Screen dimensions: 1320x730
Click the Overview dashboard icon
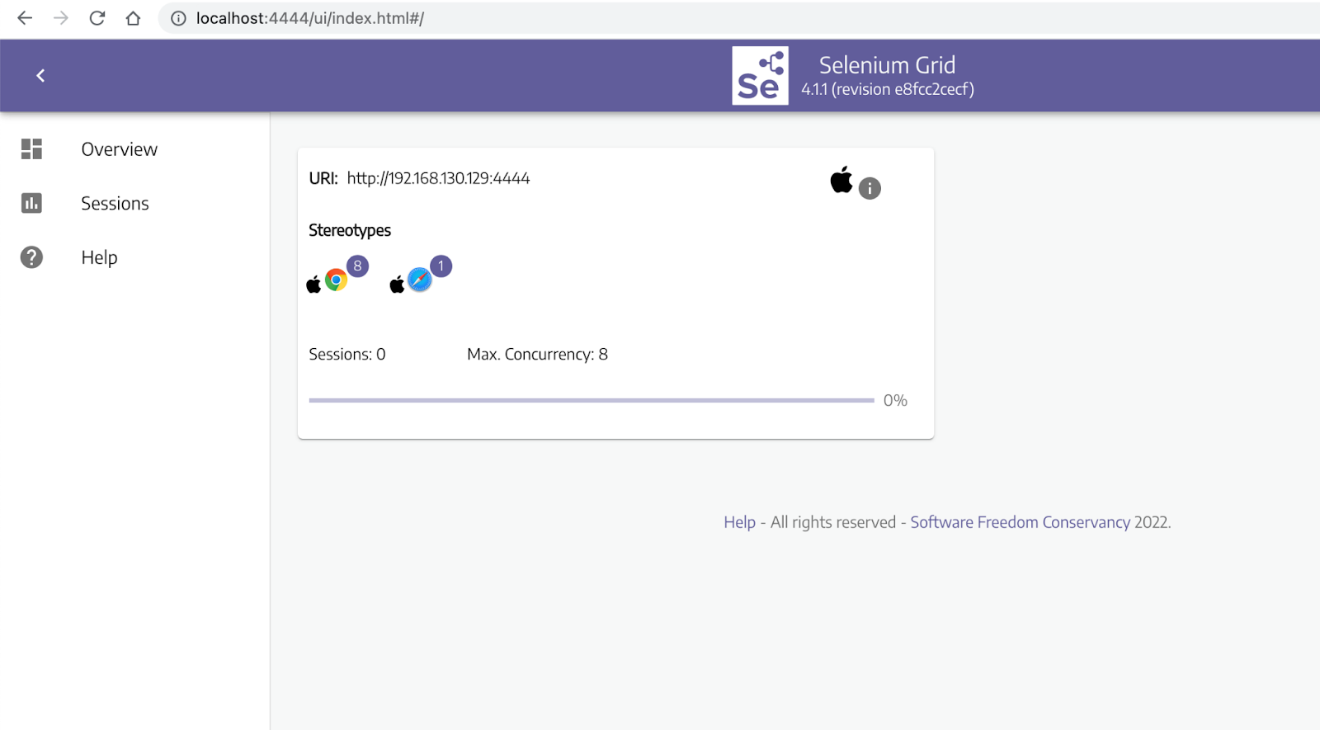[x=31, y=149]
